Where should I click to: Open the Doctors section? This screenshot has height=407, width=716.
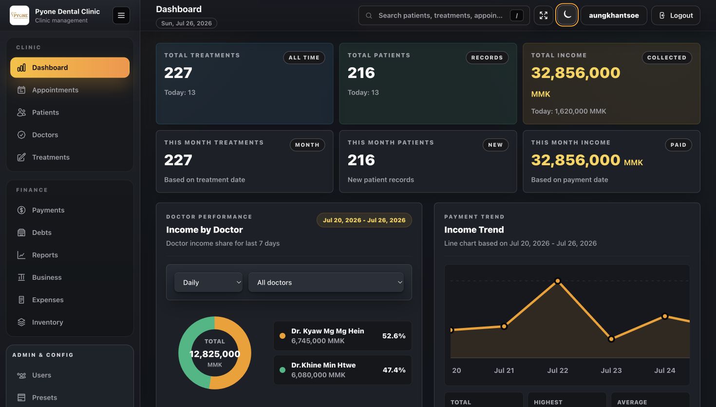tap(70, 135)
